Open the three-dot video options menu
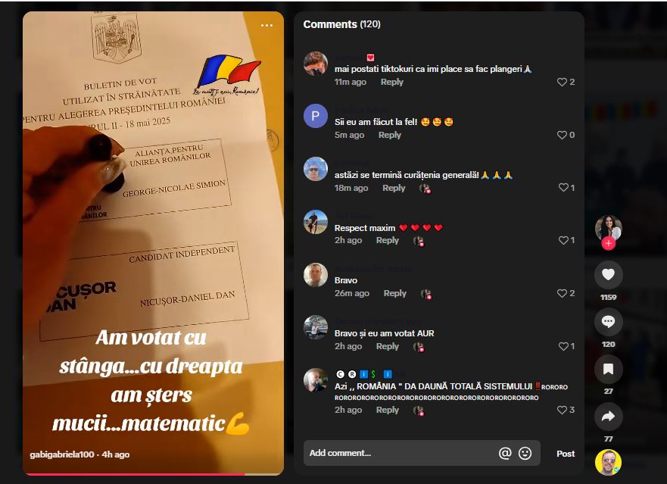The image size is (667, 484). coord(266,26)
